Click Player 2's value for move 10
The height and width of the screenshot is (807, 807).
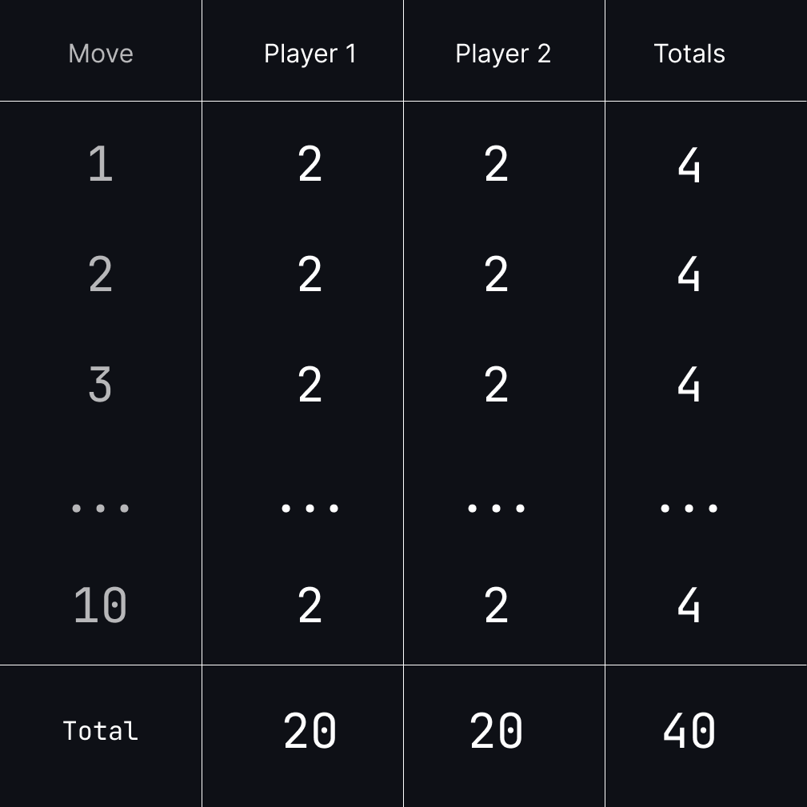coord(497,605)
